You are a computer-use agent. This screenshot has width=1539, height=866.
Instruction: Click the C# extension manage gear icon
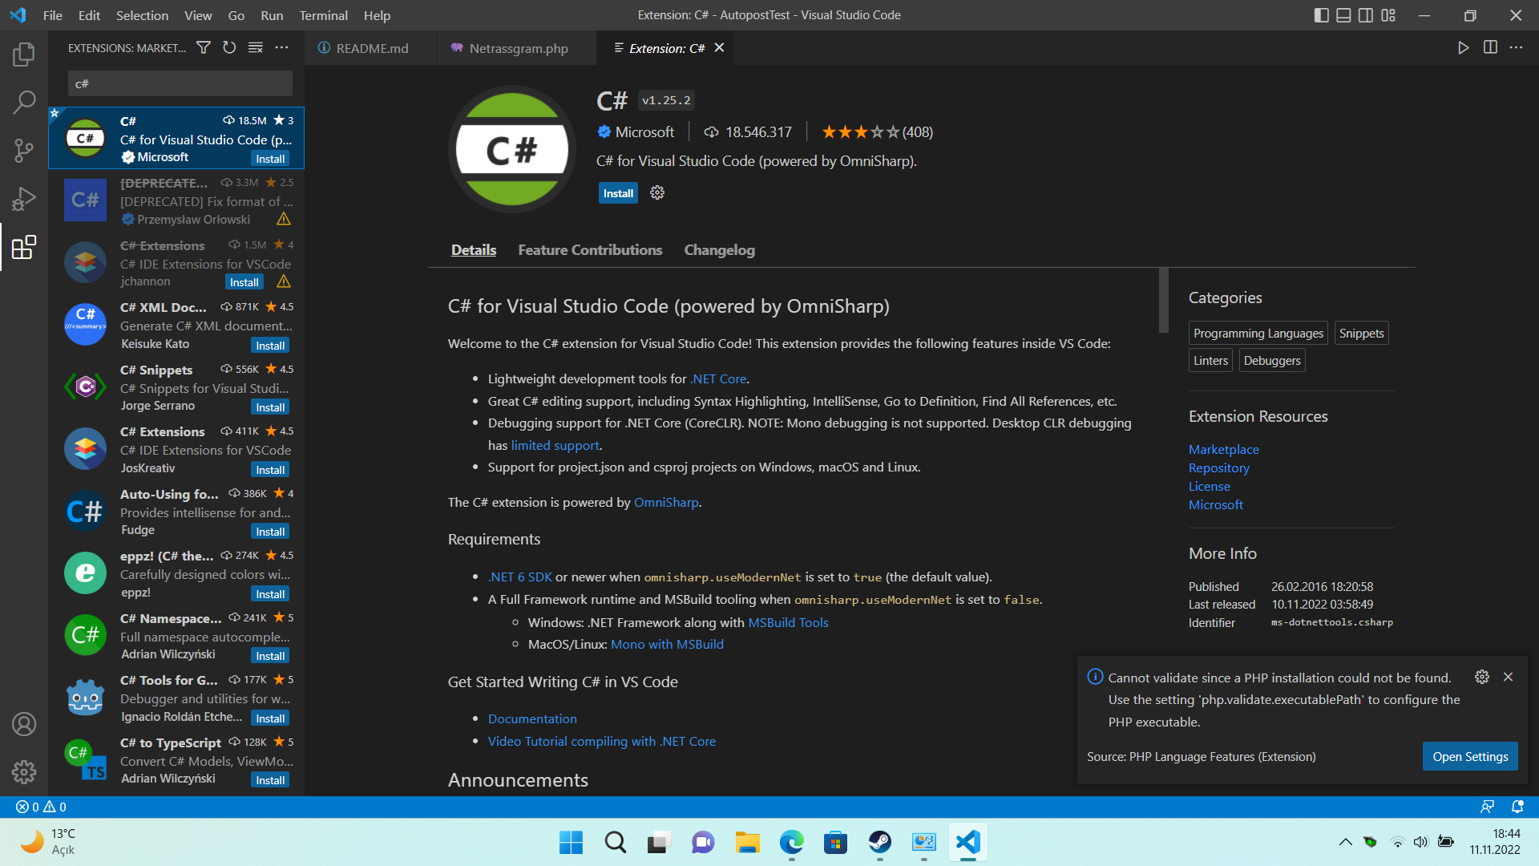coord(657,193)
